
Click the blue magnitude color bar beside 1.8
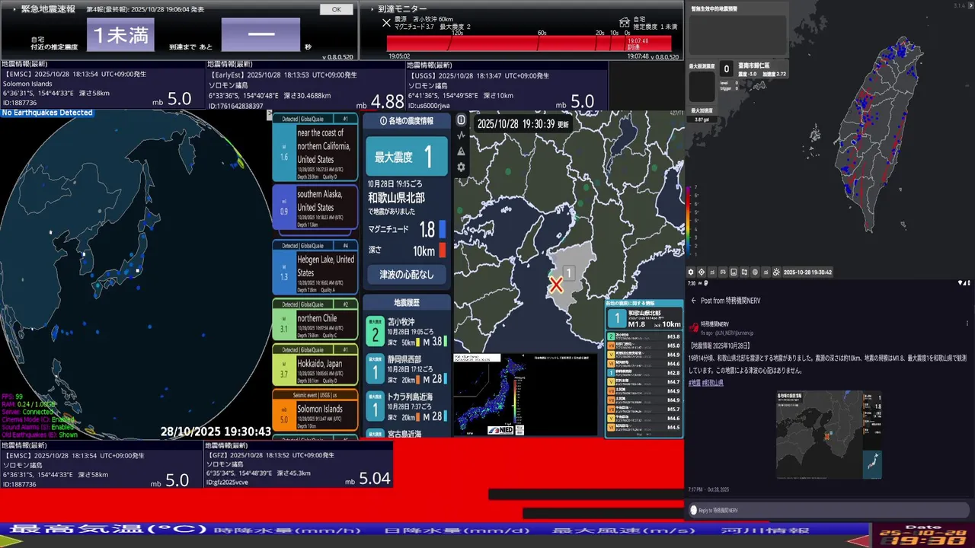point(442,229)
